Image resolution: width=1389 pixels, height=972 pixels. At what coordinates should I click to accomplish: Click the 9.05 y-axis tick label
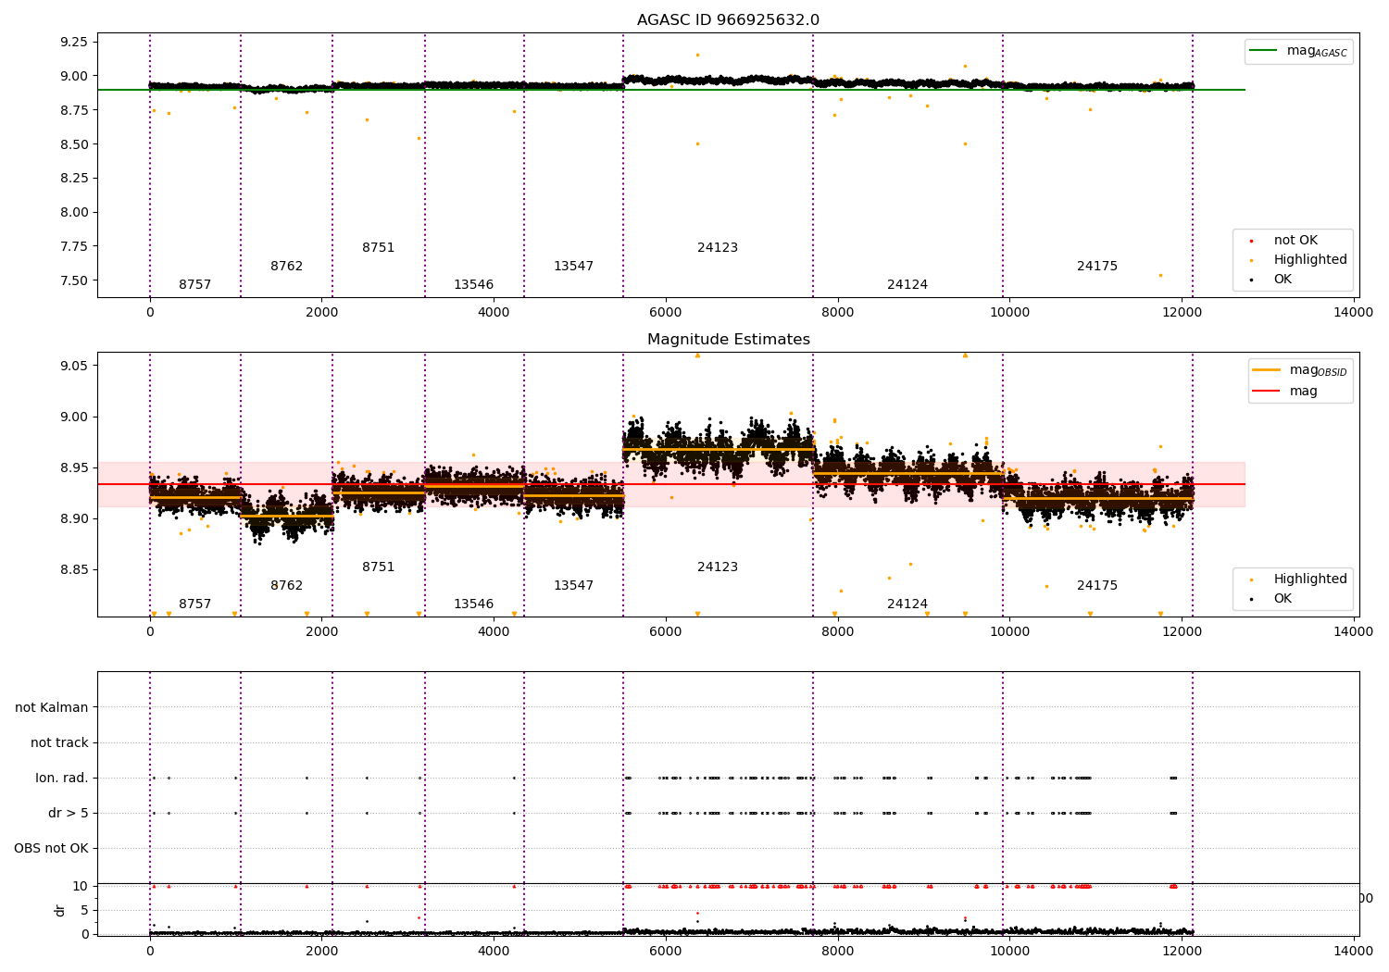click(x=74, y=366)
